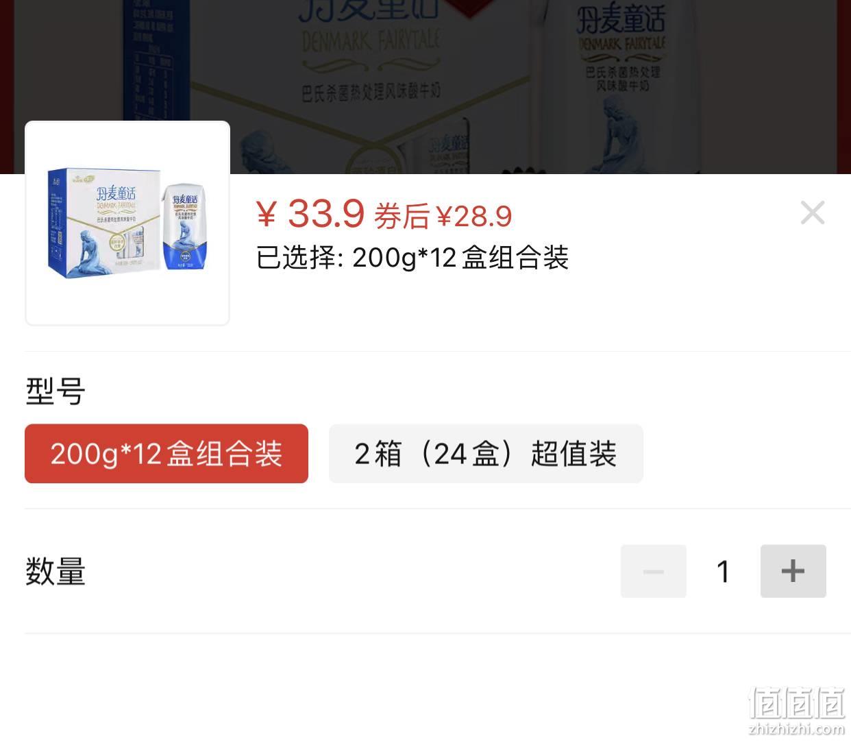
Task: Click the 数量 quantity label
Action: (56, 571)
